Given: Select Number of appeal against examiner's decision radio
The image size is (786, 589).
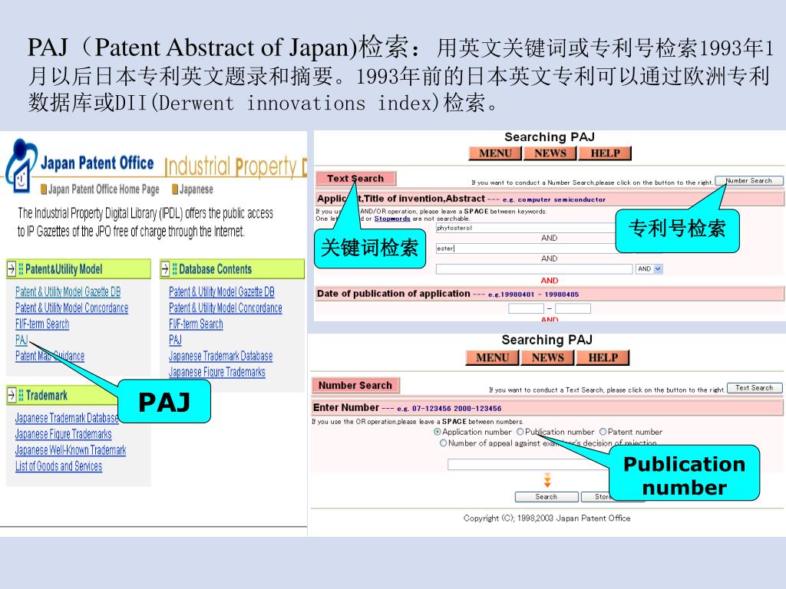Looking at the screenshot, I should [x=443, y=443].
